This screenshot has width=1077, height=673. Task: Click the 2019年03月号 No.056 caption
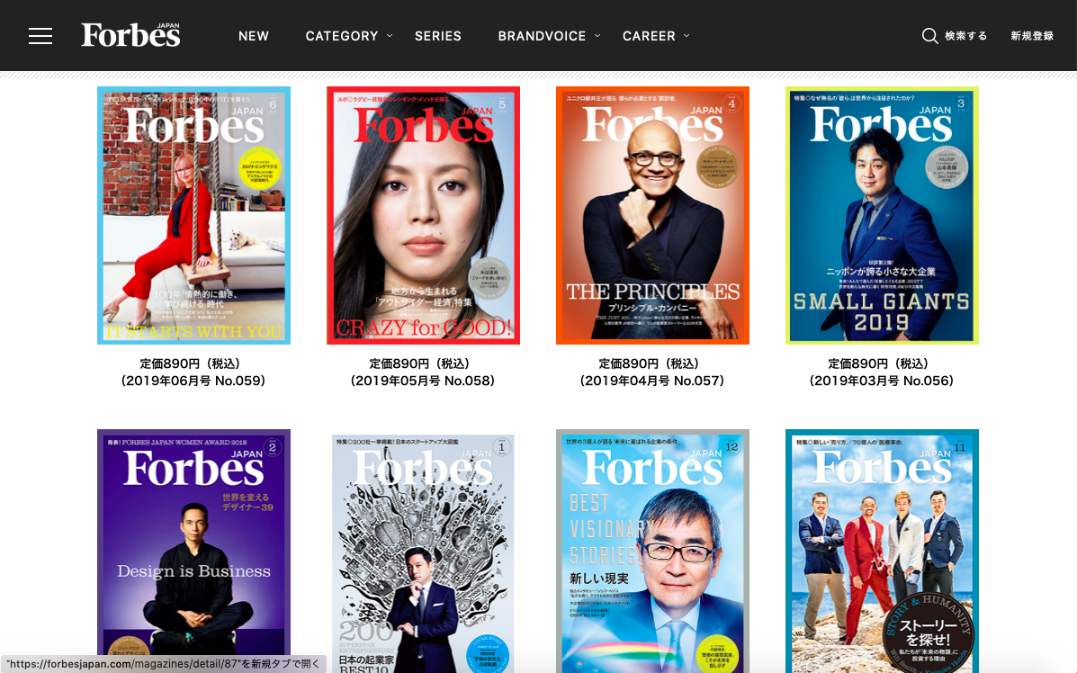881,381
